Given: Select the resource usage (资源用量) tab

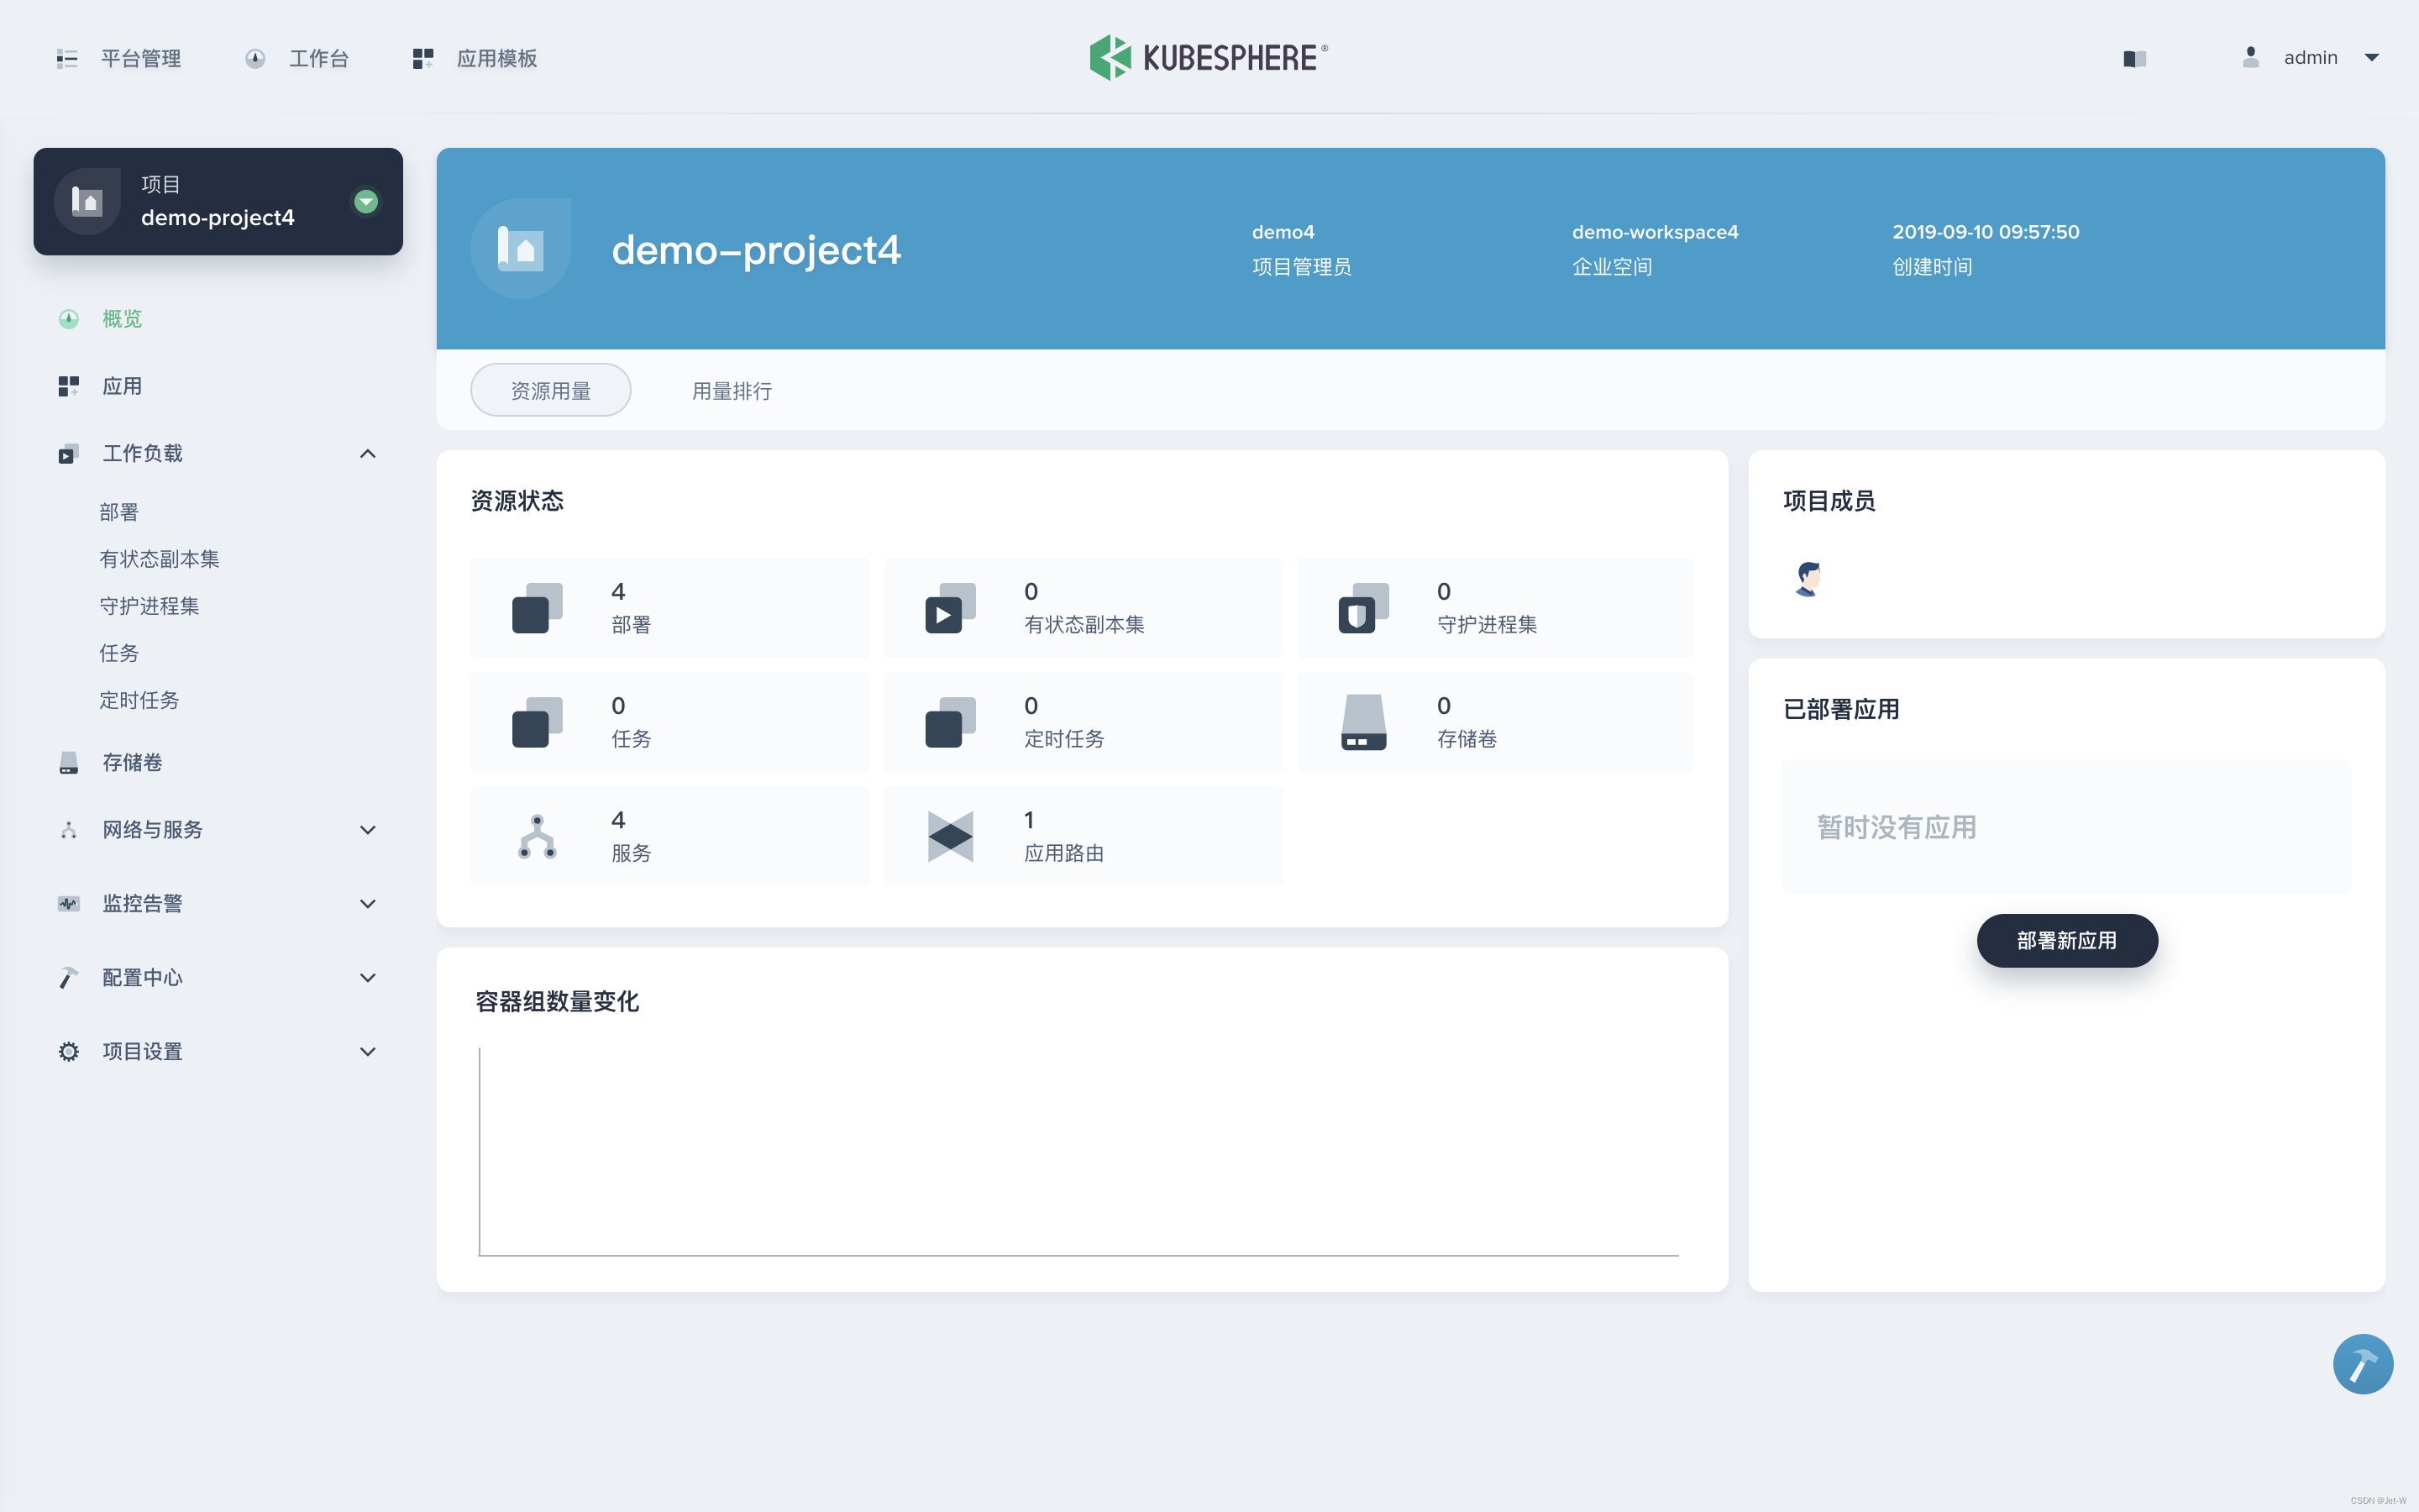Looking at the screenshot, I should pos(551,391).
